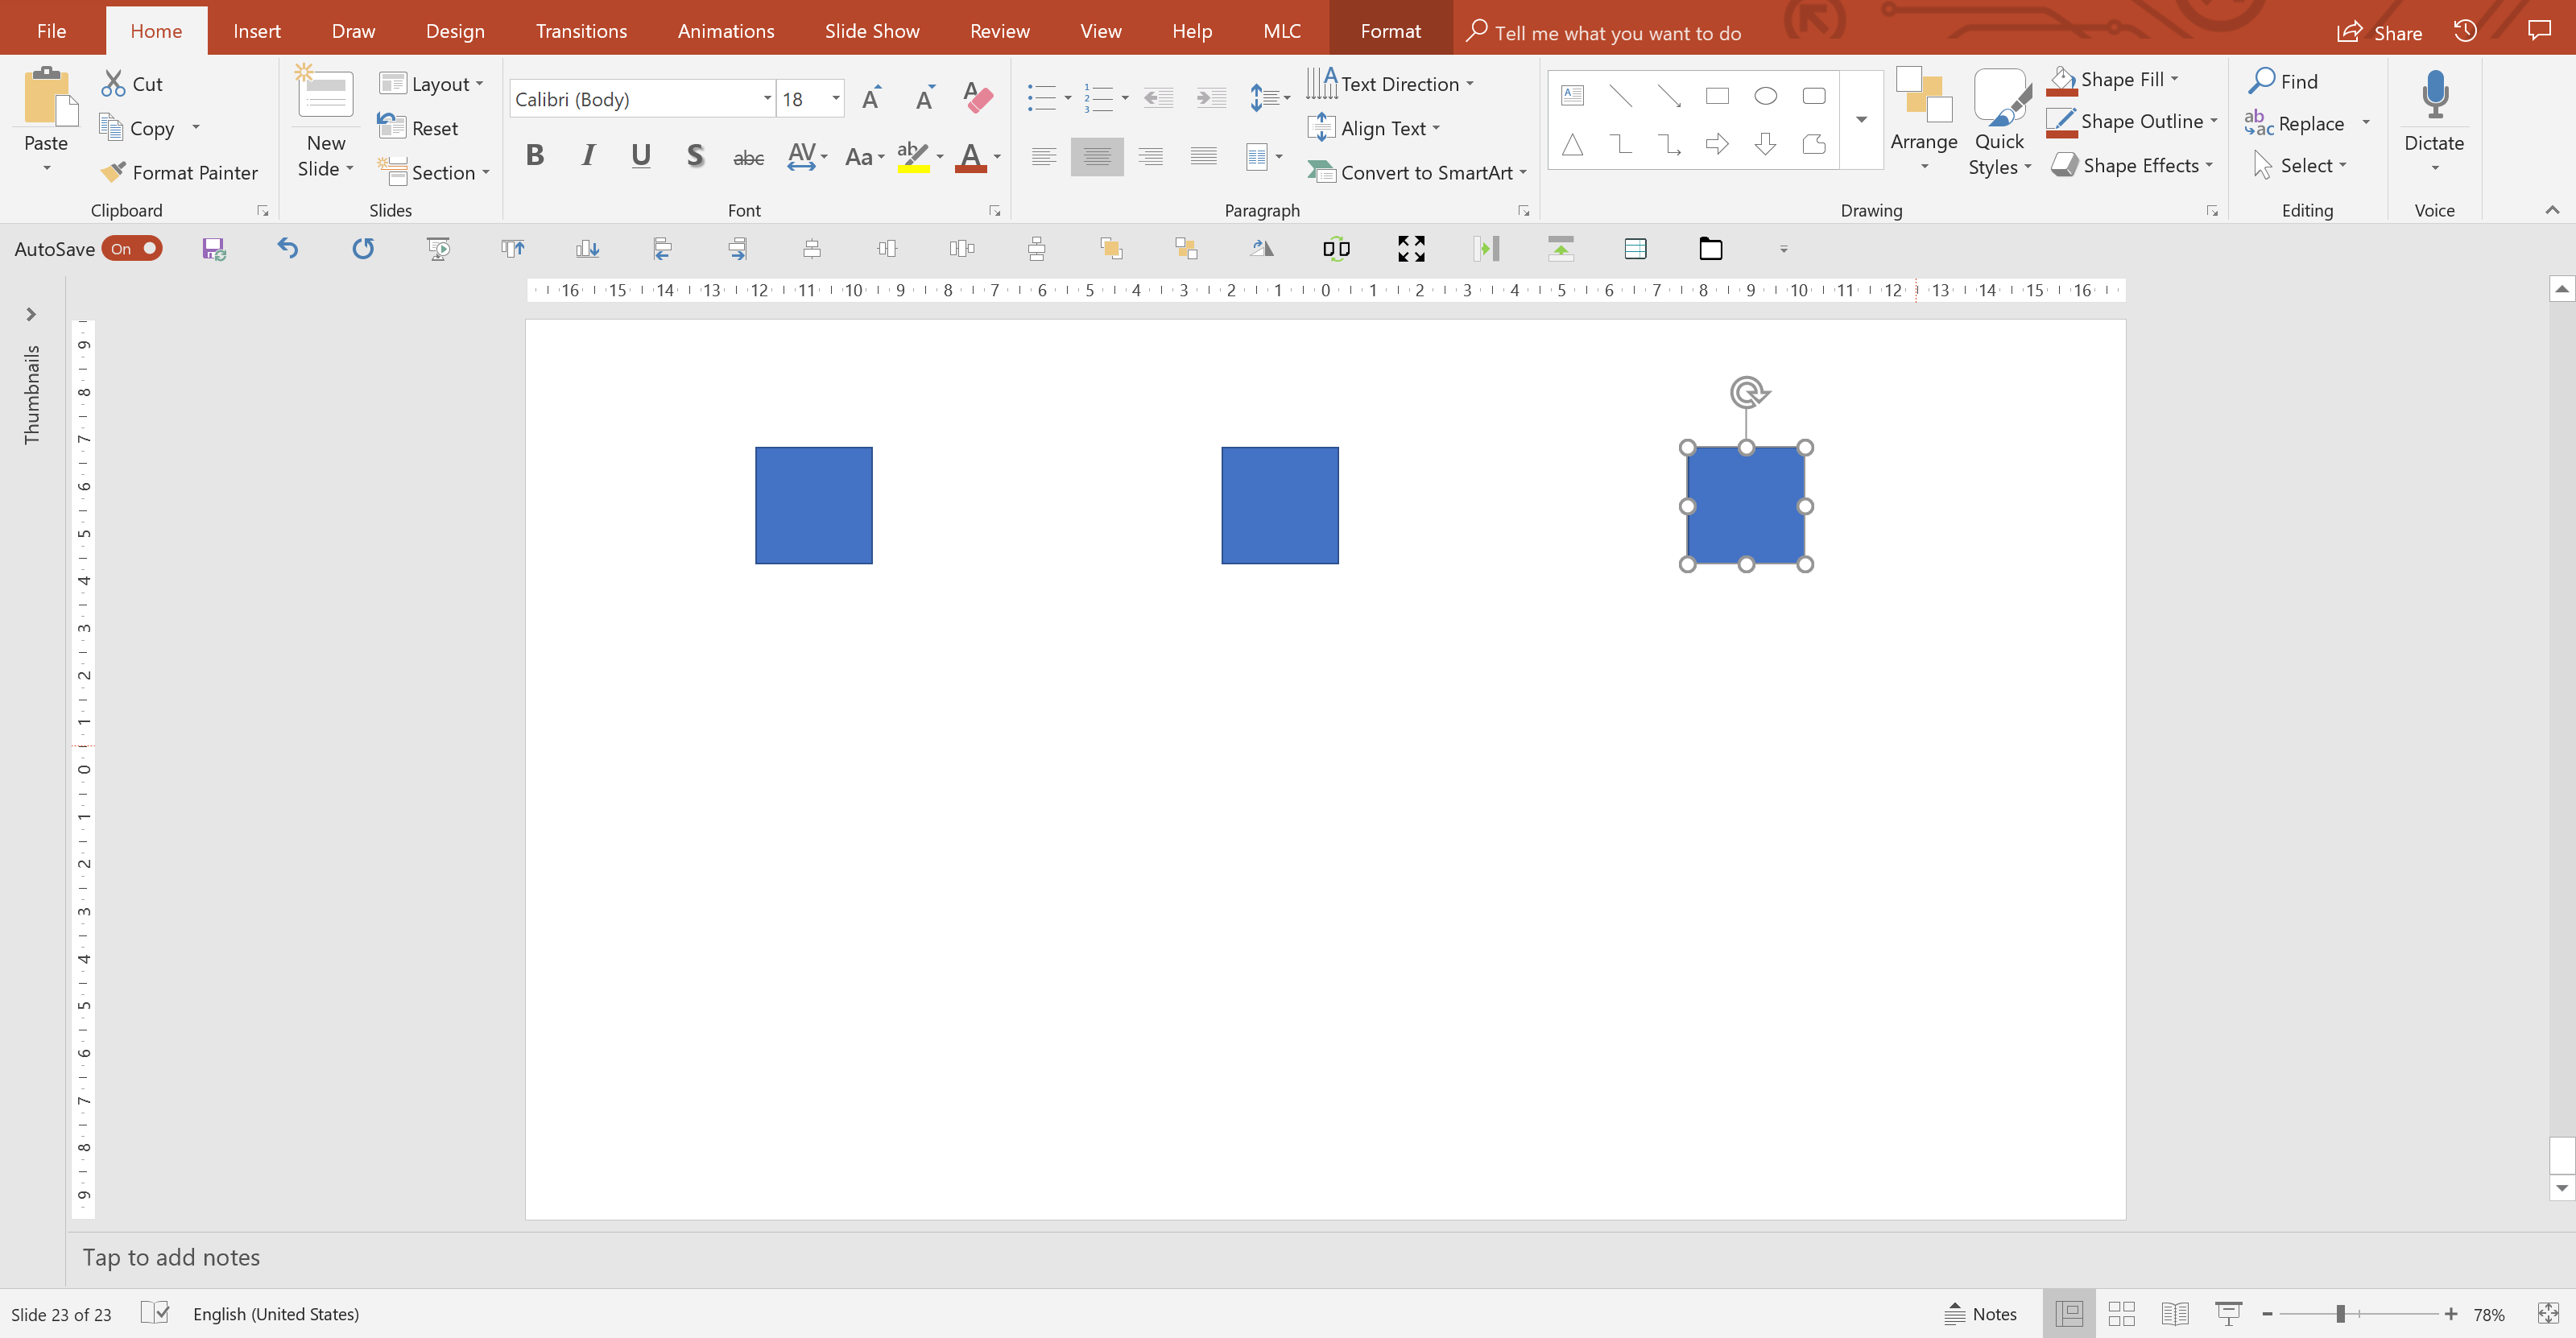Toggle Strikethrough formatting
Image resolution: width=2576 pixels, height=1338 pixels.
click(x=748, y=157)
